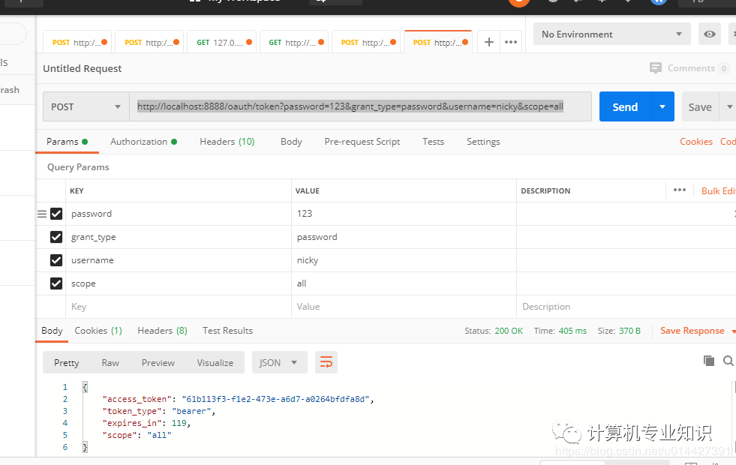Open the Tests tab
The image size is (736, 465).
[433, 142]
